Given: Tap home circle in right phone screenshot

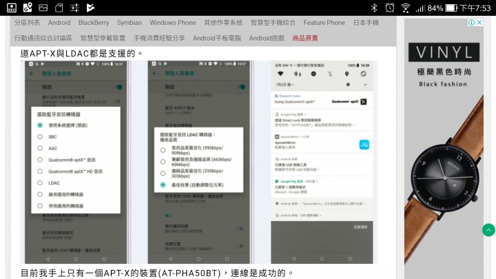Looking at the screenshot, I should pyautogui.click(x=322, y=259).
